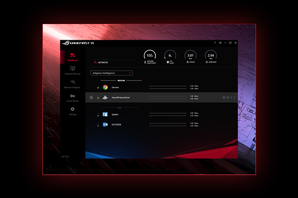Click the LOW priority group header
This screenshot has height=198, width=298.
tap(119, 108)
